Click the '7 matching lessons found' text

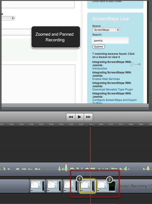click(x=113, y=55)
